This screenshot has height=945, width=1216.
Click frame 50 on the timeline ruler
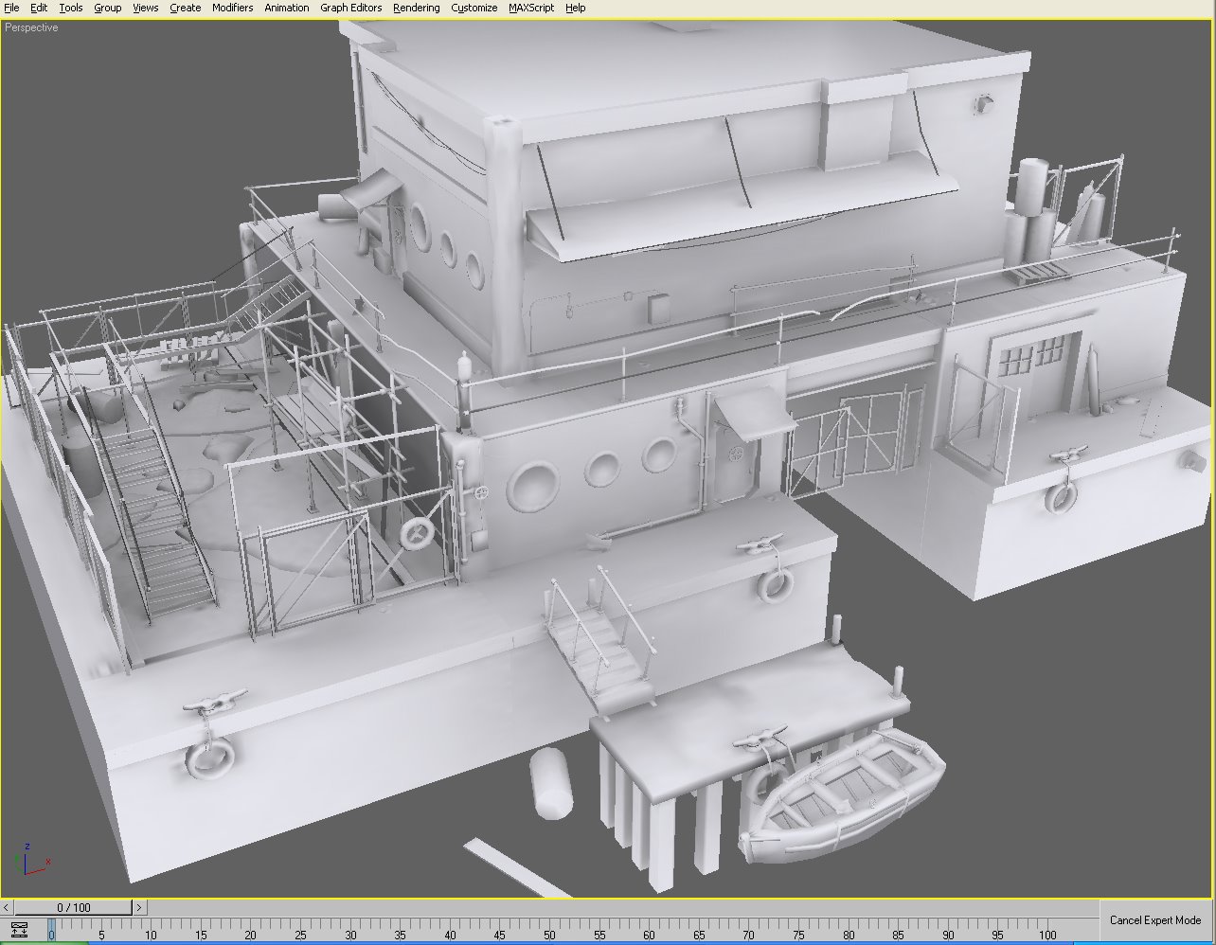point(548,932)
